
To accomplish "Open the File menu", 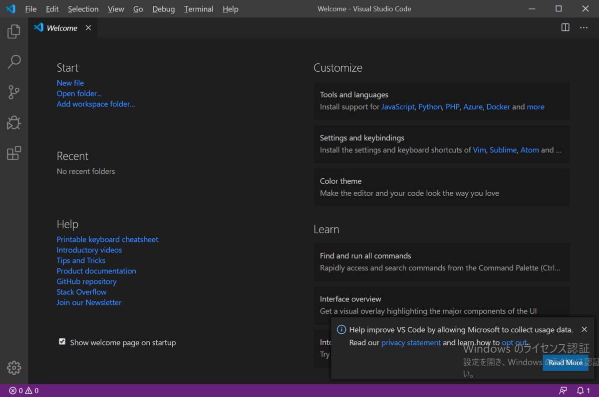I will tap(30, 9).
